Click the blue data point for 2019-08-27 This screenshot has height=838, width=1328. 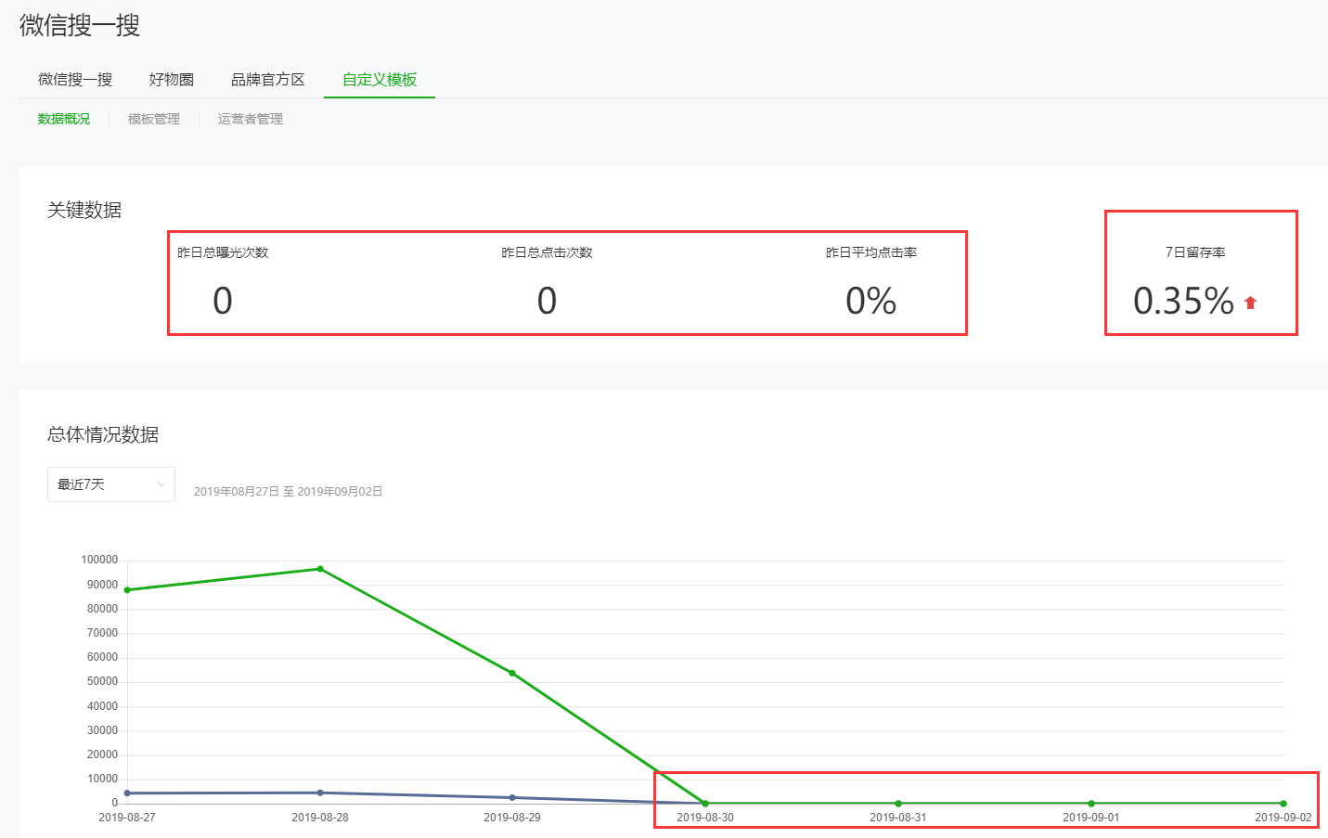pyautogui.click(x=127, y=793)
